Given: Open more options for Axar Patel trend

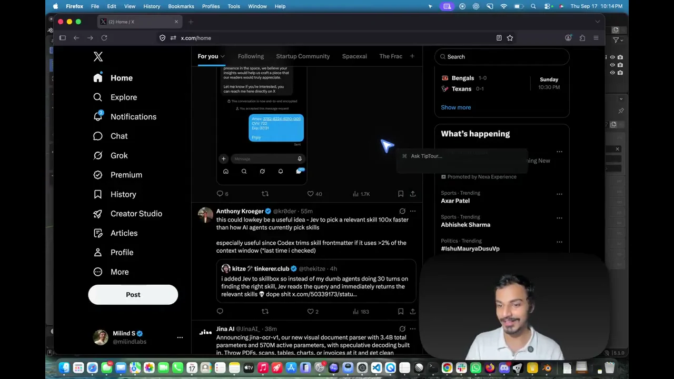Looking at the screenshot, I should [x=559, y=194].
